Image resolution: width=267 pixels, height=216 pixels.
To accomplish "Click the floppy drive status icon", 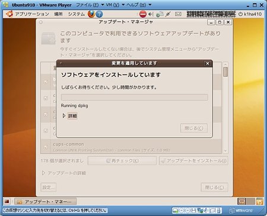I will pos(194,211).
